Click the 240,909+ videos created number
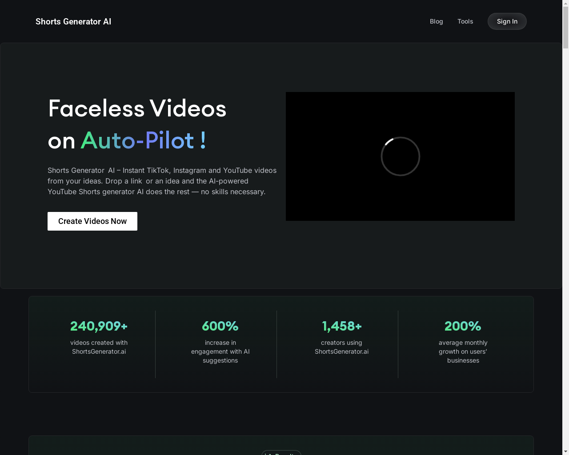The width and height of the screenshot is (569, 455). tap(99, 326)
